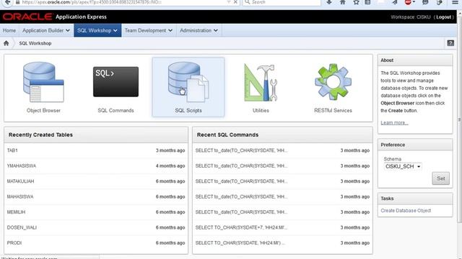The image size is (462, 259).
Task: Open the Object Browser icon
Action: tap(43, 82)
